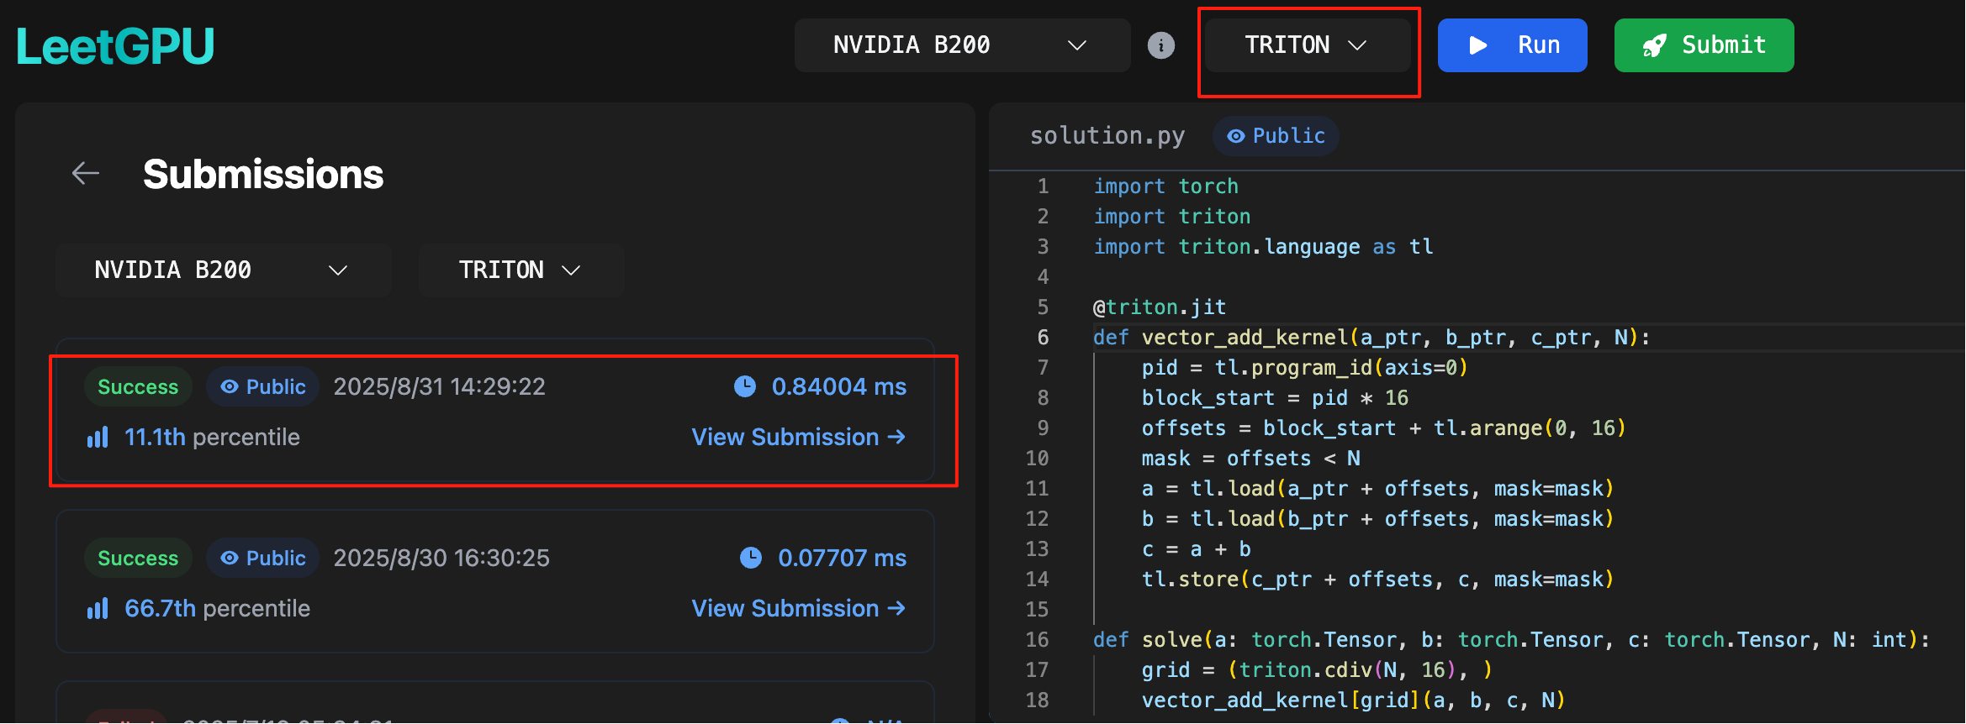Click the rocket Submit button
Viewport: 1966px width, 724px height.
click(x=1704, y=45)
